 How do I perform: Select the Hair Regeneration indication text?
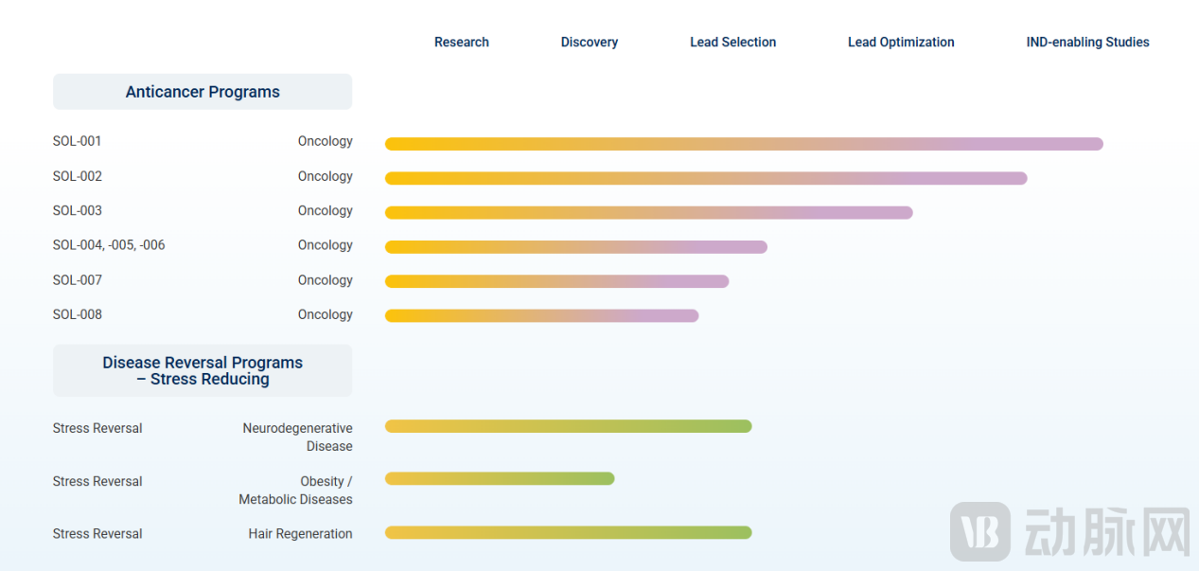tap(300, 534)
